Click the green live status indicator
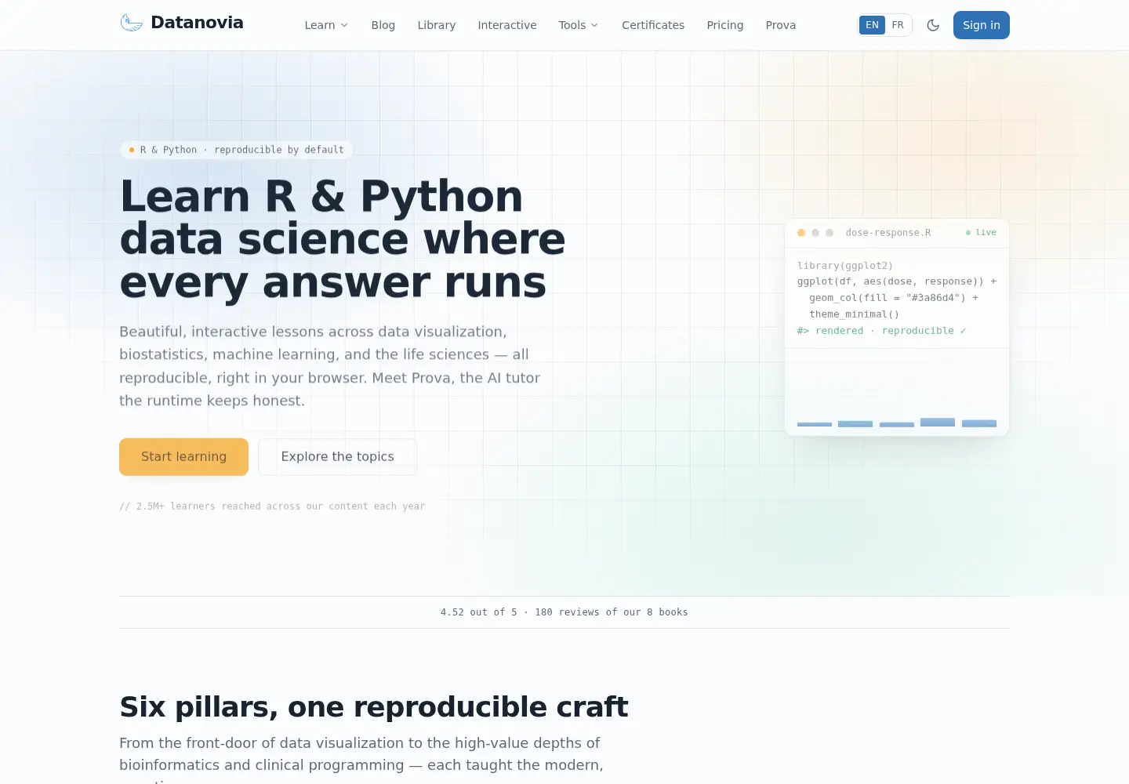Viewport: 1129px width, 784px height. 981,233
